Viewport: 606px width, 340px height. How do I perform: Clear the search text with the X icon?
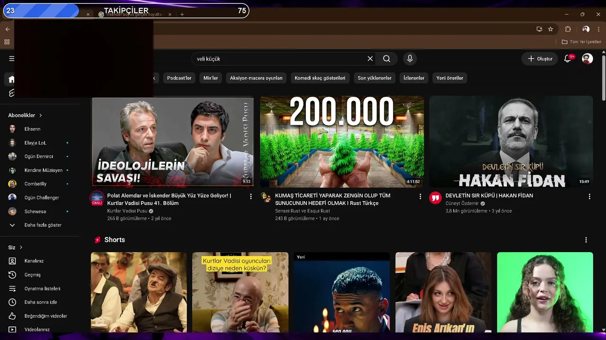pos(370,59)
